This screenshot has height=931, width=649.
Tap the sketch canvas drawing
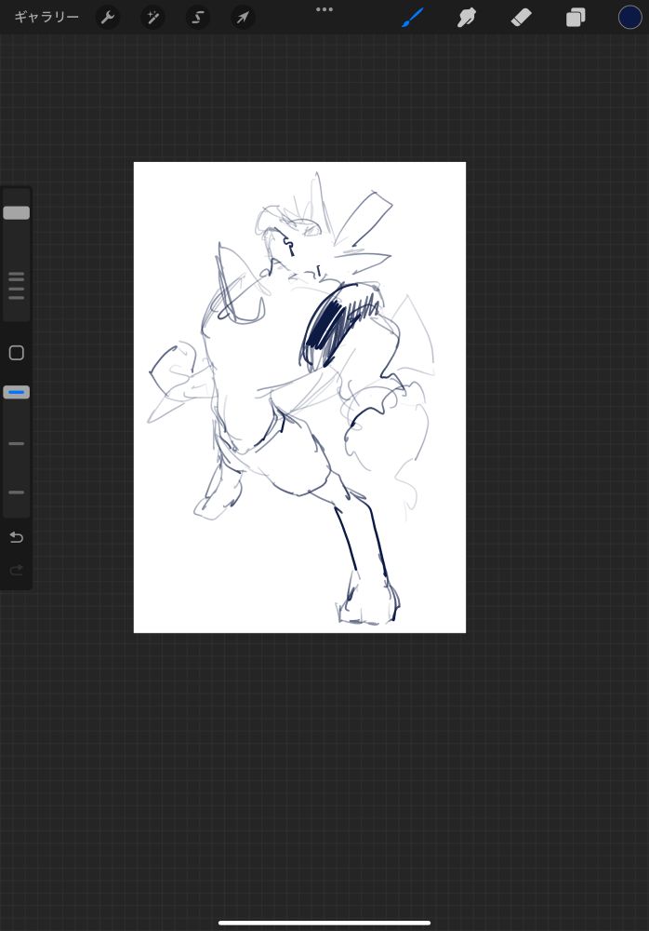coord(299,398)
